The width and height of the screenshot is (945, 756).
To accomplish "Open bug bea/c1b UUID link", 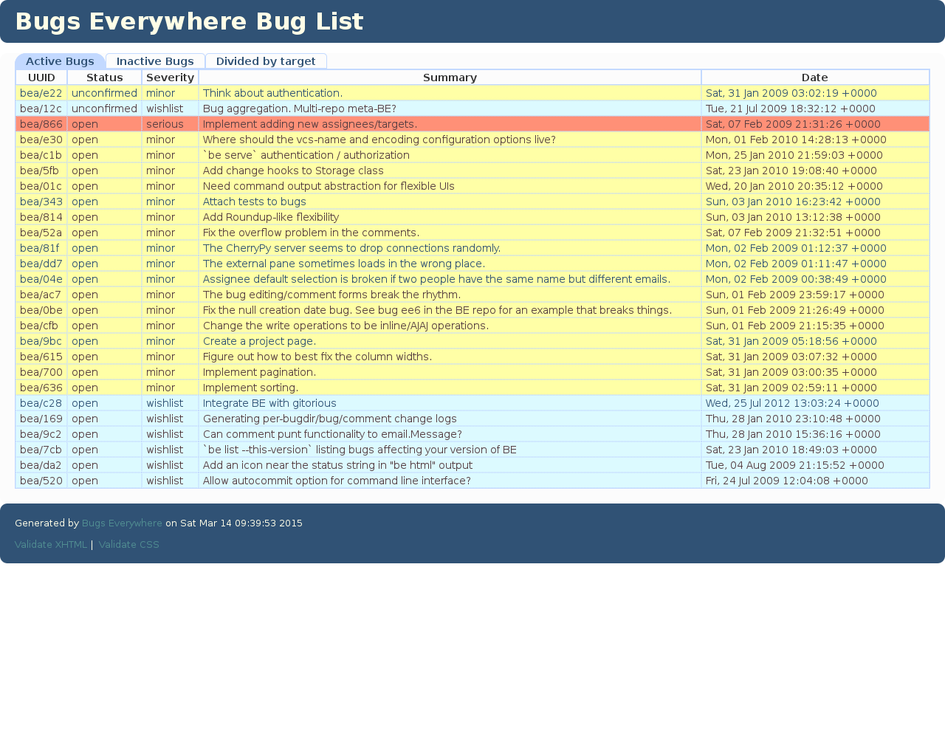I will [x=41, y=155].
